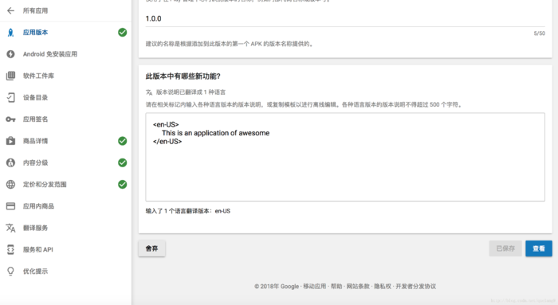
Task: Open the 应用签名 key icon
Action: coord(10,119)
